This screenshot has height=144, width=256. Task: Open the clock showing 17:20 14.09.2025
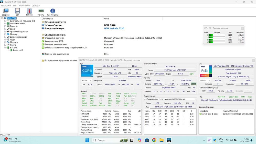tap(244, 140)
